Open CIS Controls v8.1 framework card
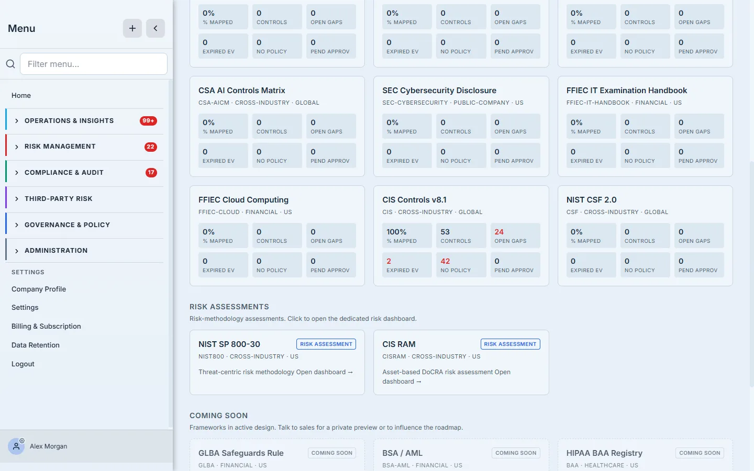The width and height of the screenshot is (754, 471). tap(461, 235)
